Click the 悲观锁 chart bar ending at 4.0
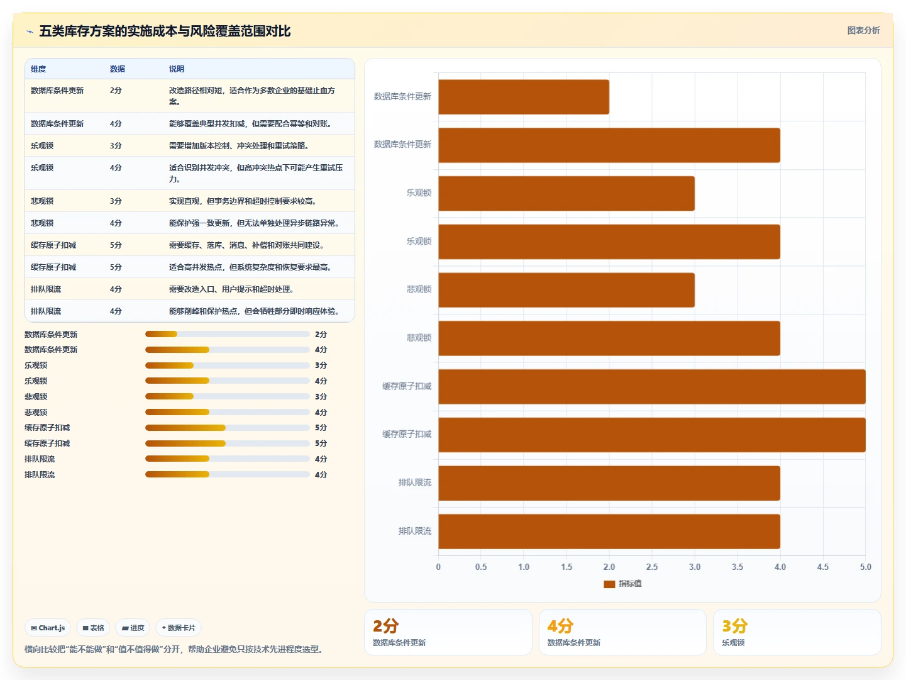Viewport: 906px width, 680px height. point(609,338)
